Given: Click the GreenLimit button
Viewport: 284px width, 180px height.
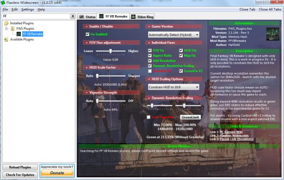Looking at the screenshot, I should tap(190, 117).
